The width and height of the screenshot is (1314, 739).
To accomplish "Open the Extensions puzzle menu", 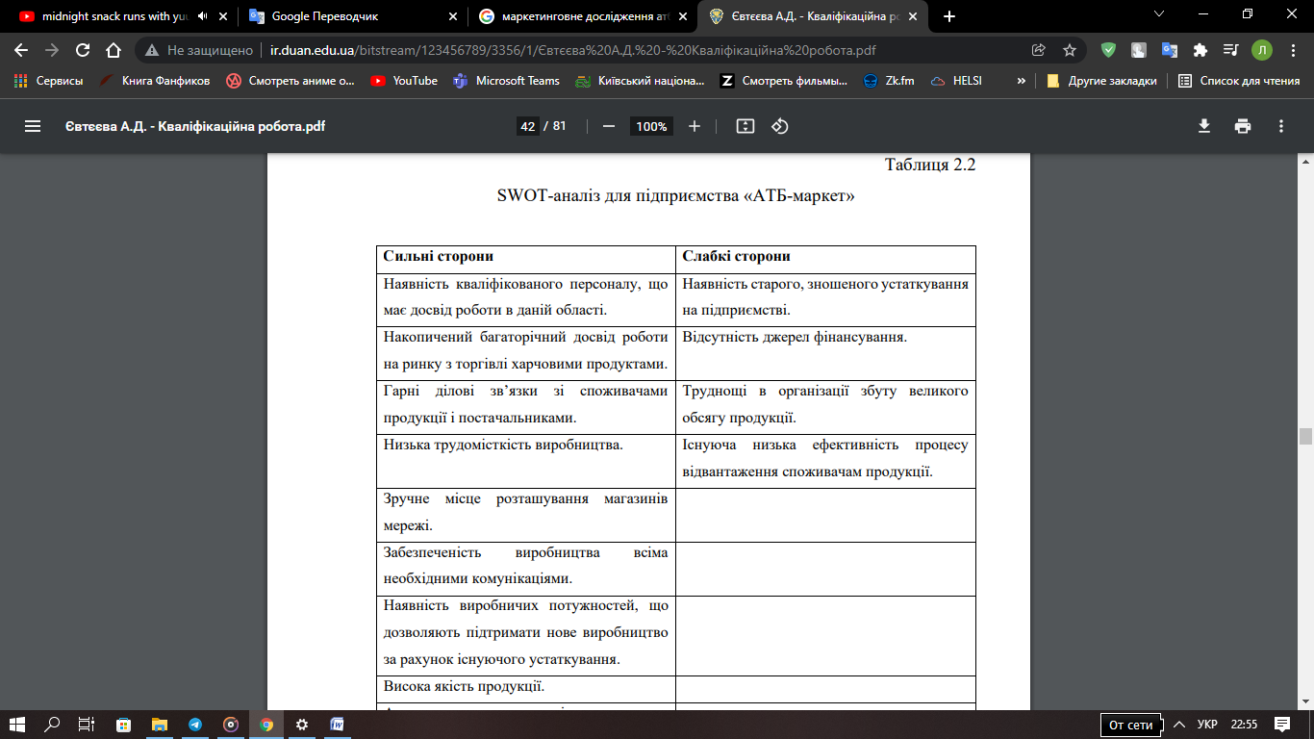I will 1200,50.
